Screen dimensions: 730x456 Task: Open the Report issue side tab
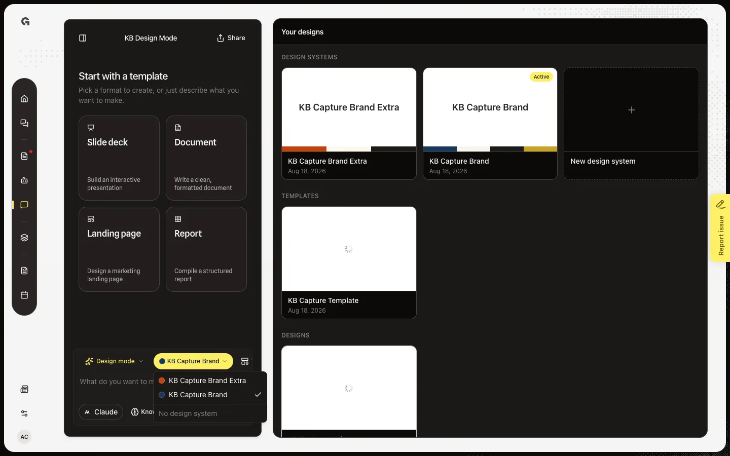(x=720, y=228)
